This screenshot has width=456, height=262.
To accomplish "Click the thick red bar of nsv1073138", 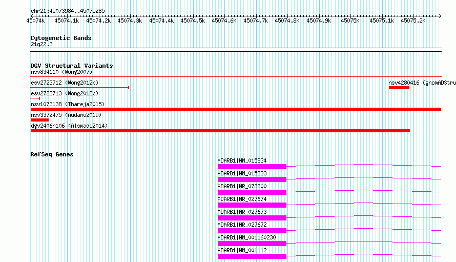I will coord(236,109).
